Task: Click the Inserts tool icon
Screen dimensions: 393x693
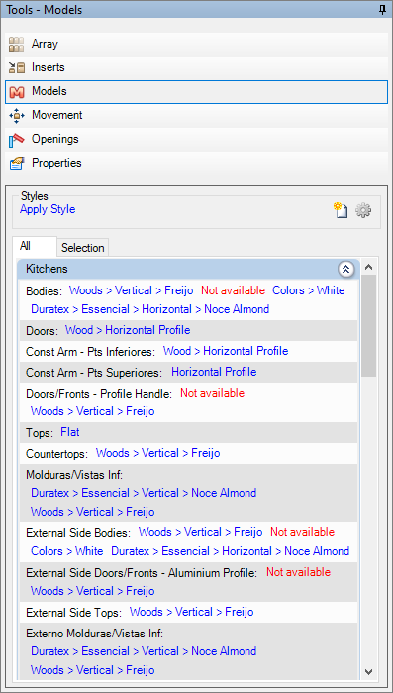Action: [x=16, y=68]
